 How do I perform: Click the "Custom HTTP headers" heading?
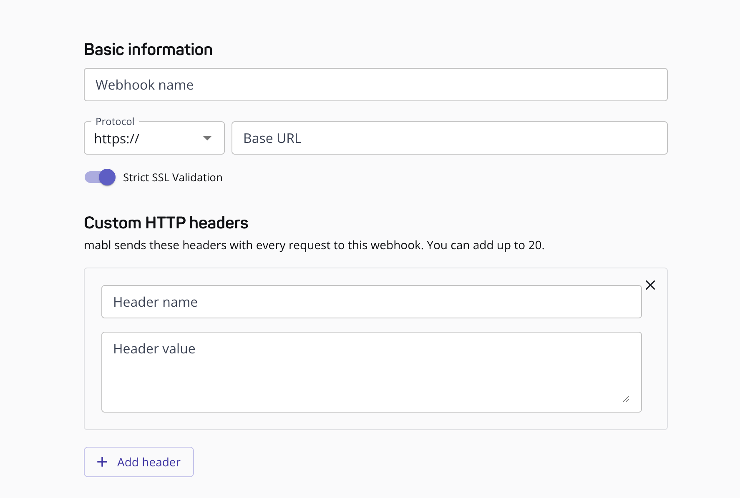click(x=166, y=223)
